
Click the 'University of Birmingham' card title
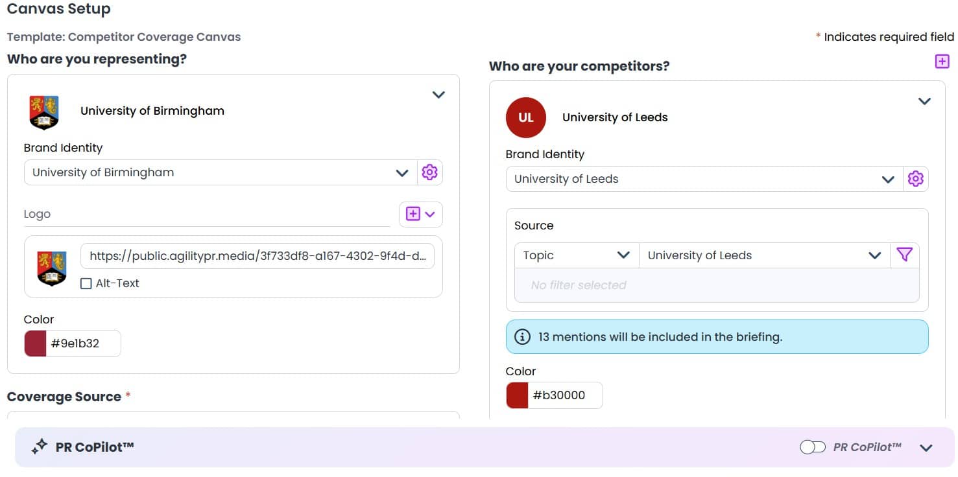click(152, 111)
